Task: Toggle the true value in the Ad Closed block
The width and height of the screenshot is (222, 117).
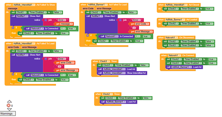Action: click(209, 9)
